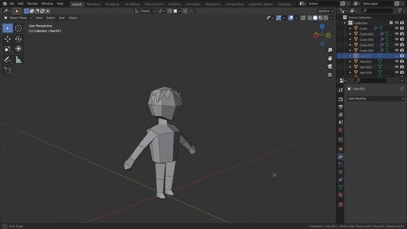Click the outliner search field
Viewport: 407px width, 229px height.
click(377, 11)
